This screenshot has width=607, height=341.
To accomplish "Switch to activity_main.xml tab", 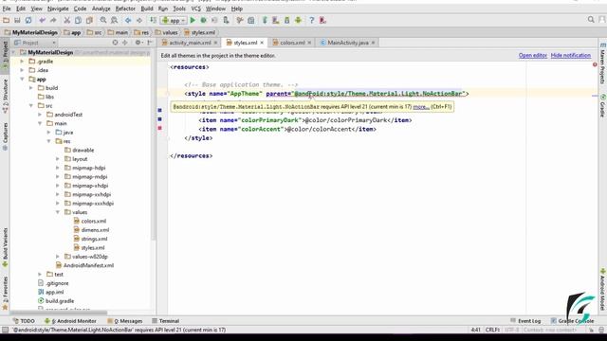I will coord(190,43).
